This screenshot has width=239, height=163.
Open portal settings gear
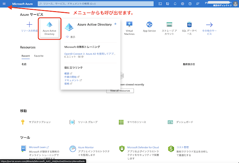pos(183,4)
